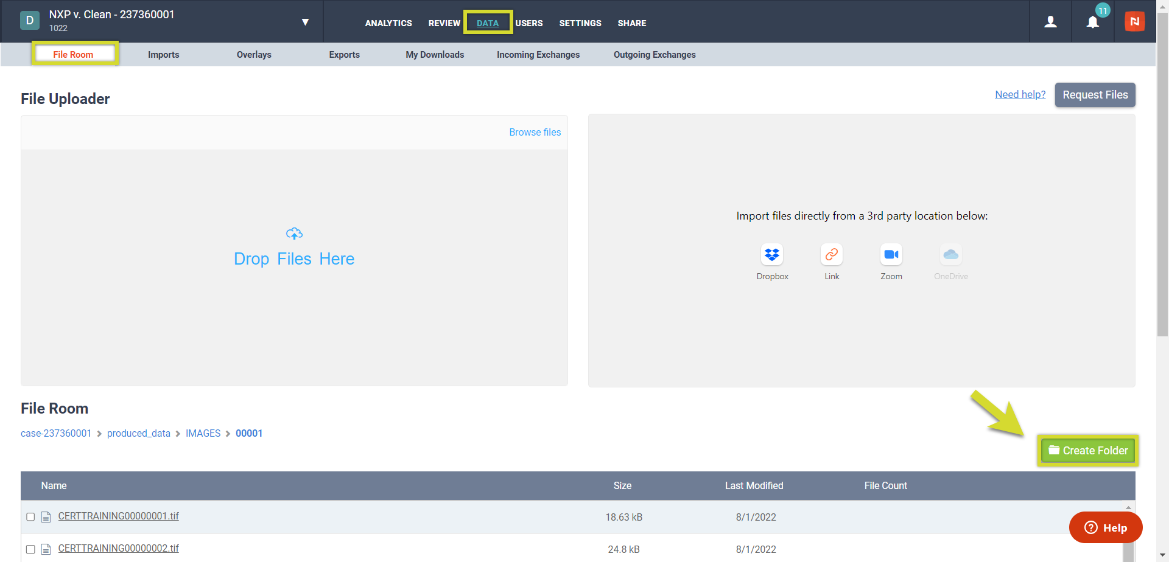1169x562 pixels.
Task: Click the 00001 breadcrumb
Action: point(249,433)
